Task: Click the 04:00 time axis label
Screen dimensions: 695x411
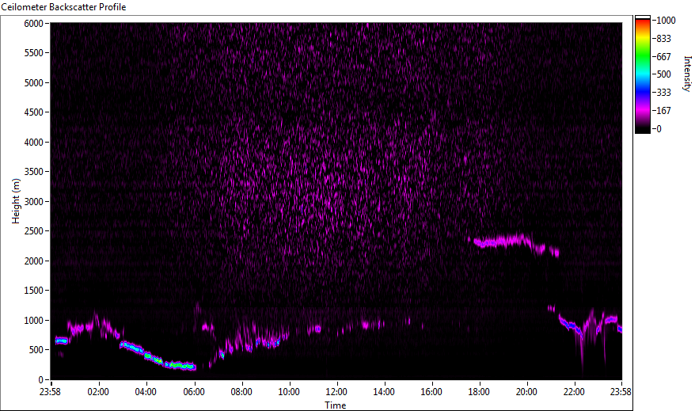Action: click(x=146, y=392)
